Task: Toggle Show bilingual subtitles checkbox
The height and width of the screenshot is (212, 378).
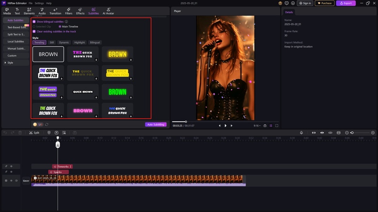Action: tap(34, 22)
